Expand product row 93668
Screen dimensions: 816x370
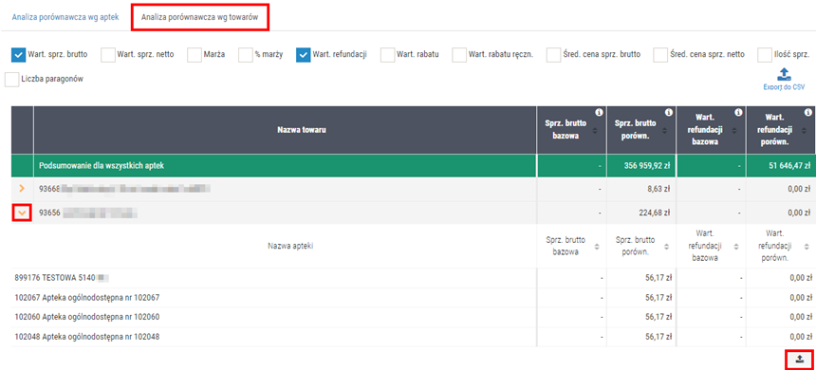coord(22,189)
